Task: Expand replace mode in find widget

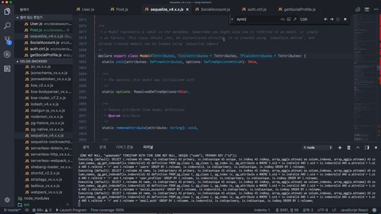Action: point(232,19)
